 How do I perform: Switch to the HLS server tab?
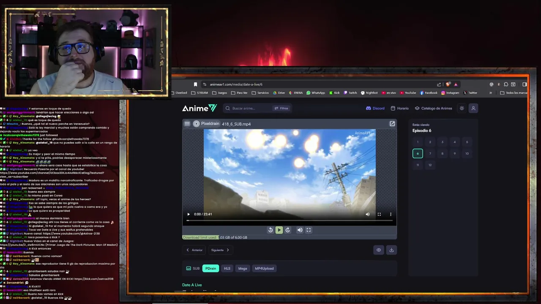(227, 269)
